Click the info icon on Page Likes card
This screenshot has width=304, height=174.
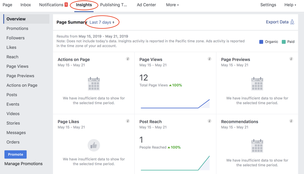click(x=128, y=121)
